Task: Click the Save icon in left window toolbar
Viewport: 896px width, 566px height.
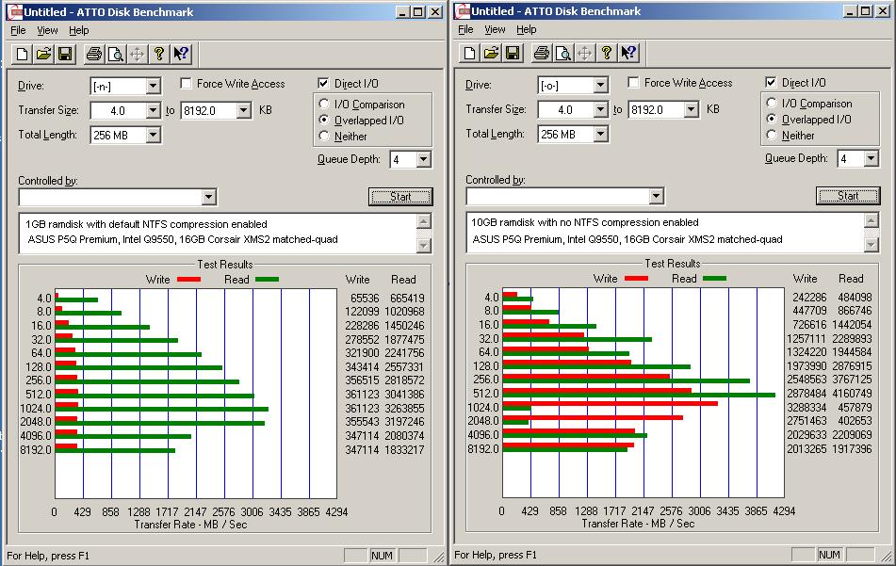Action: 65,54
